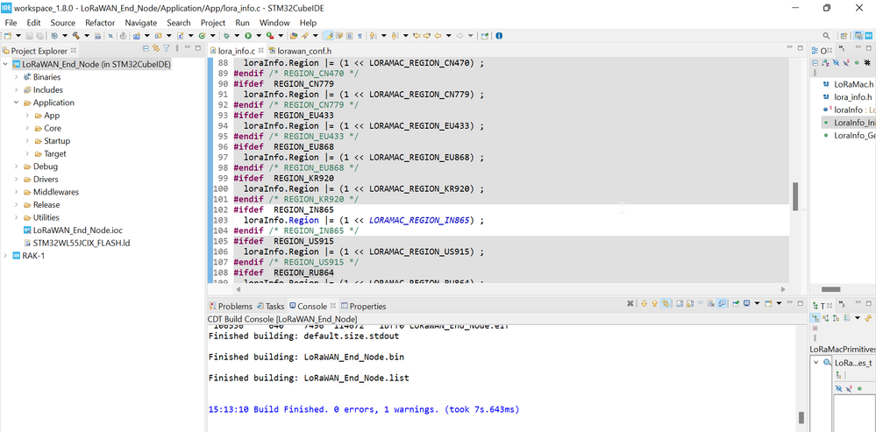The image size is (876, 432).
Task: Open dropdown arrow next to Run icon
Action: pos(258,35)
